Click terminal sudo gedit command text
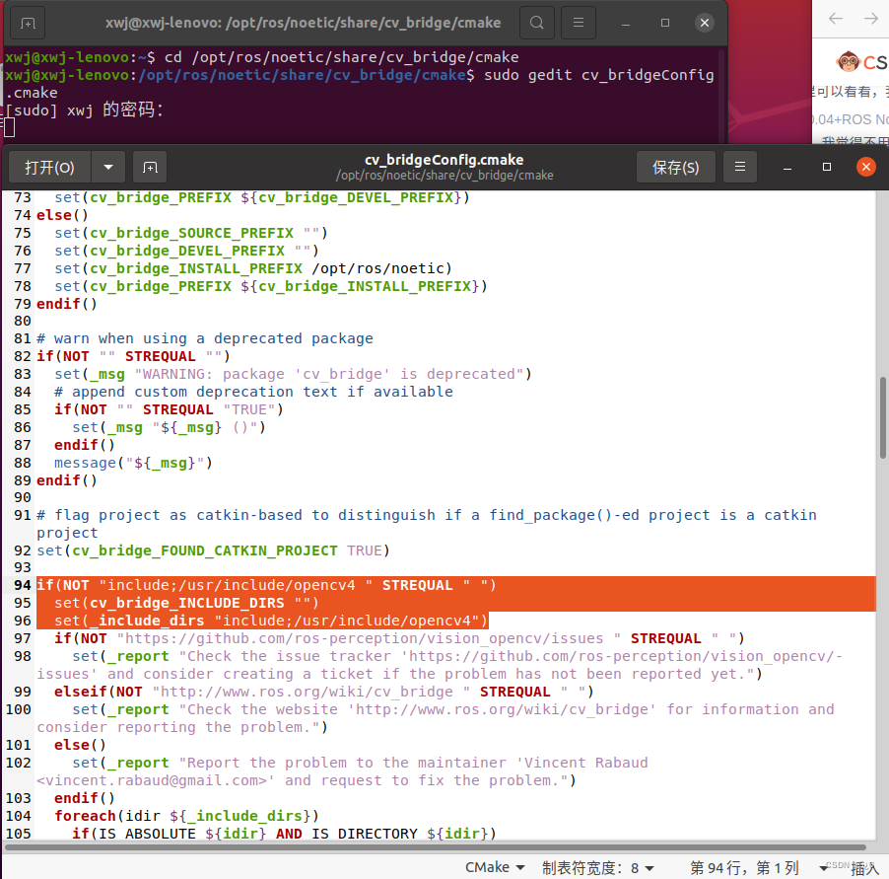 click(598, 75)
